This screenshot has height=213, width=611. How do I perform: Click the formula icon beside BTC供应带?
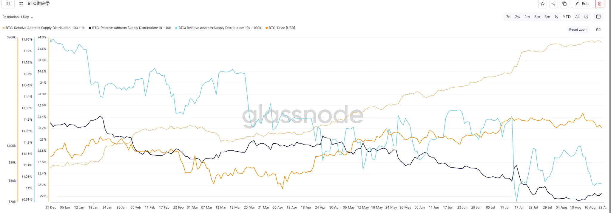(21, 4)
